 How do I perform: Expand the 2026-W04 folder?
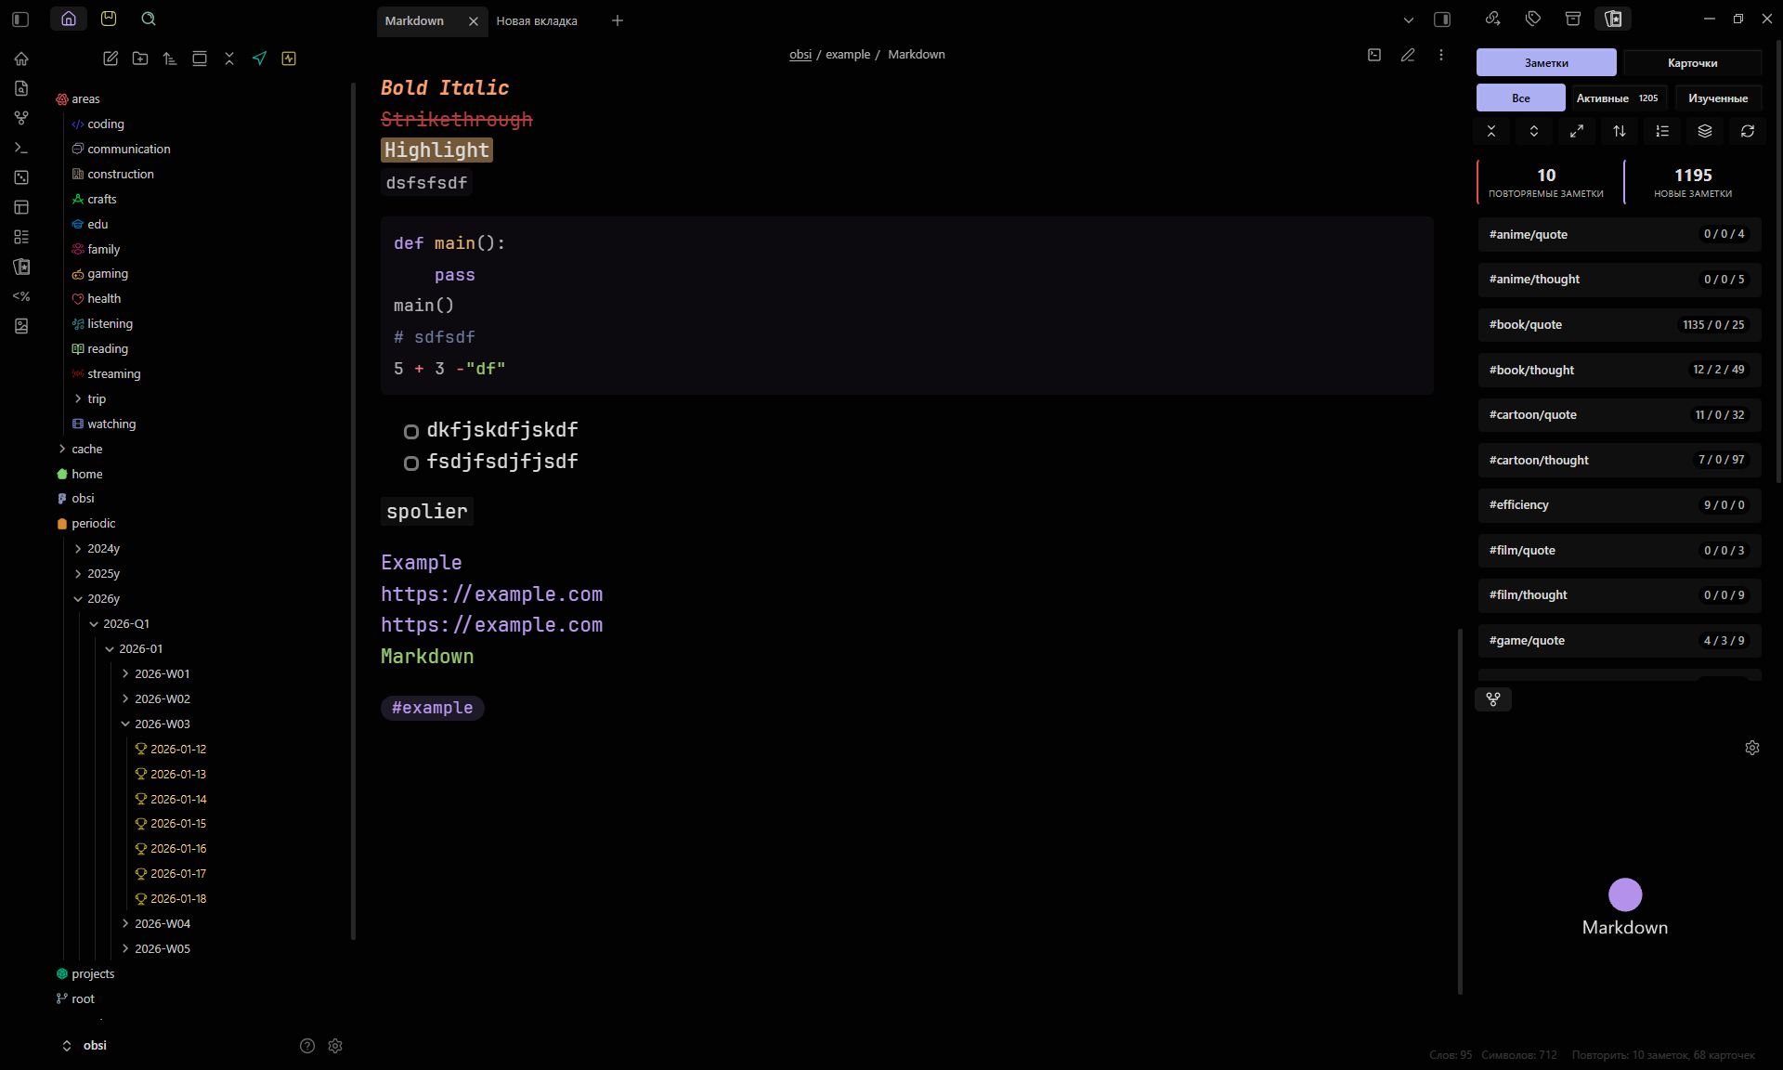point(125,923)
